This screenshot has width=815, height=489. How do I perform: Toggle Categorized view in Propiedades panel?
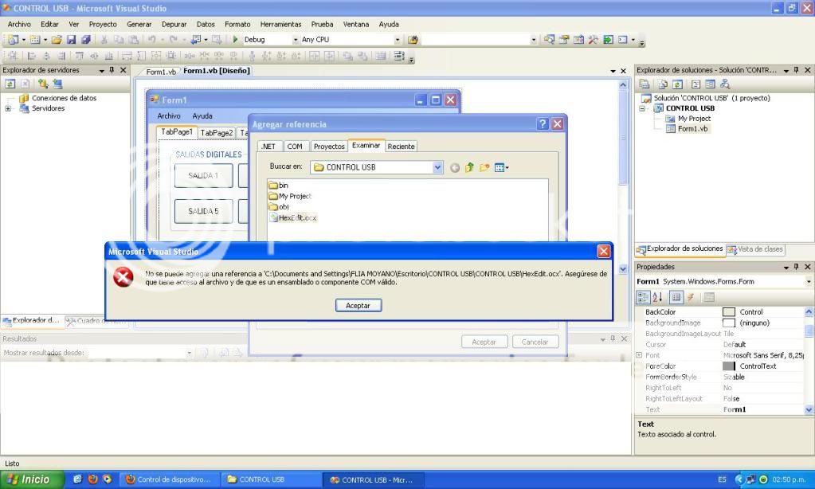click(643, 297)
